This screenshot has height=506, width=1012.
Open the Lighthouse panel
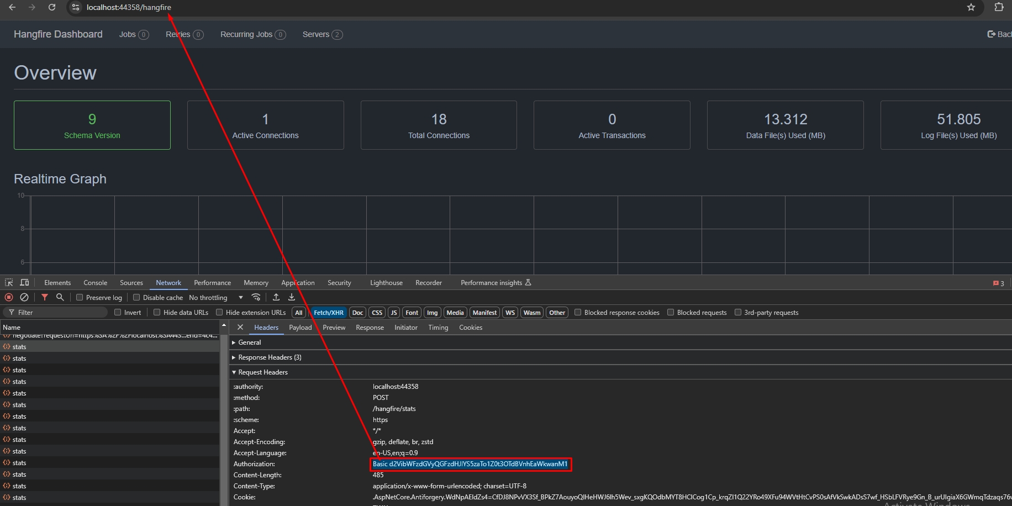point(386,282)
